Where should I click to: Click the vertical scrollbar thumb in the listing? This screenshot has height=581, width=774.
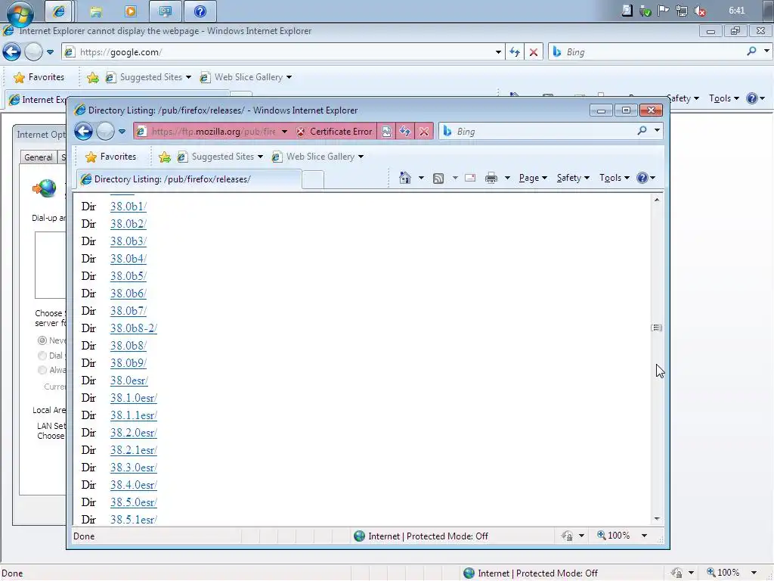coord(657,328)
